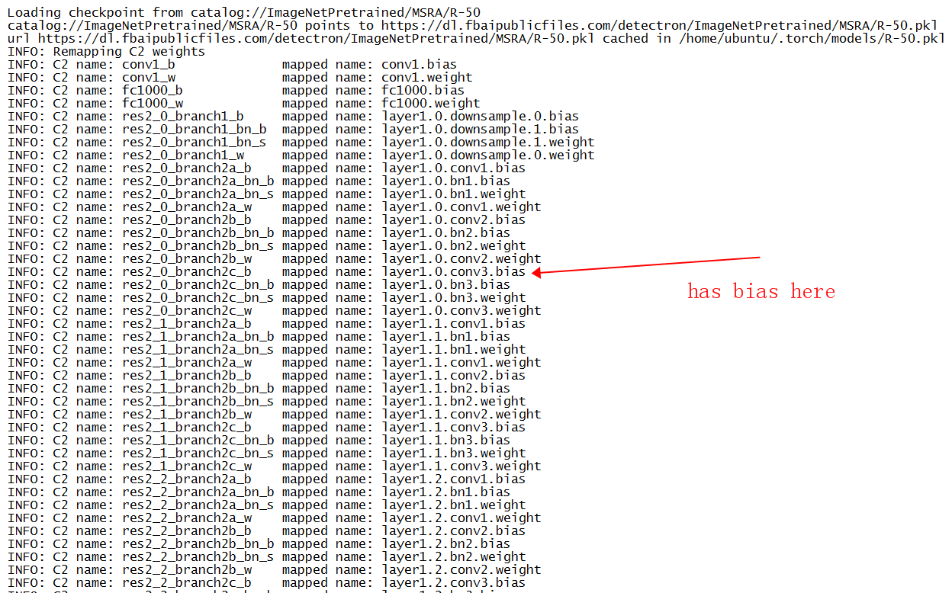Click the red arrow annotation
This screenshot has width=952, height=593.
[x=648, y=264]
